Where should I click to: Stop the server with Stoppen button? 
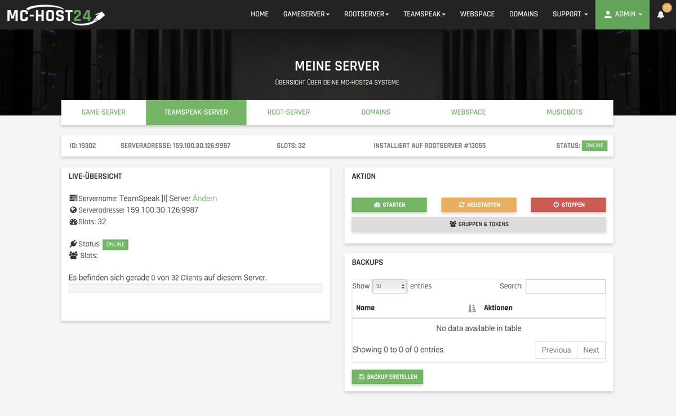coord(568,205)
